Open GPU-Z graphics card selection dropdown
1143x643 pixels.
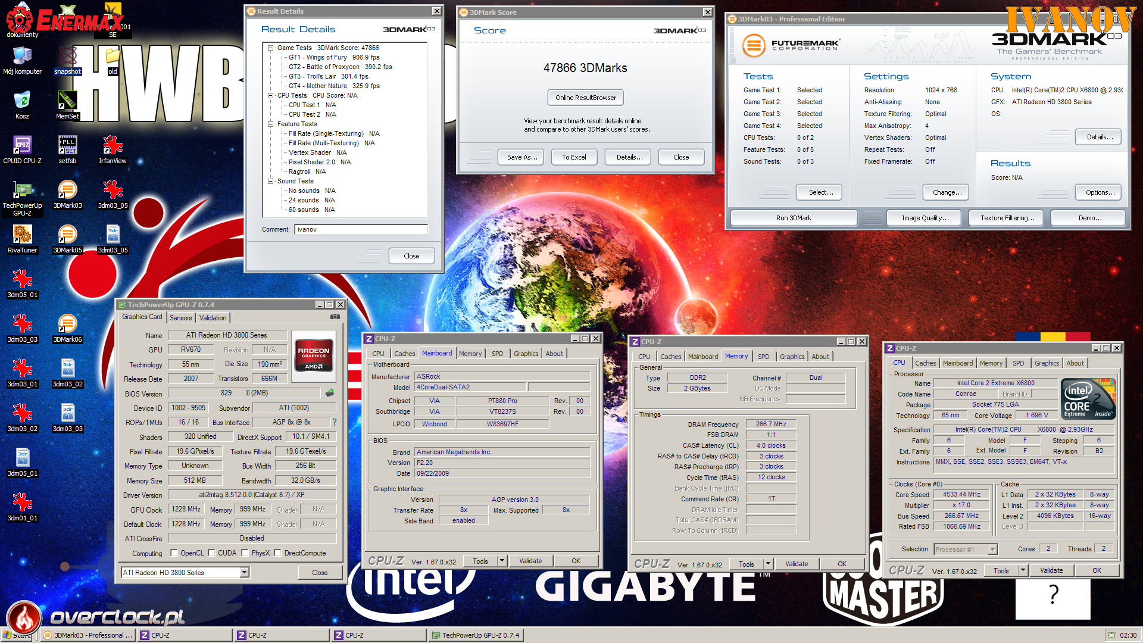[244, 572]
